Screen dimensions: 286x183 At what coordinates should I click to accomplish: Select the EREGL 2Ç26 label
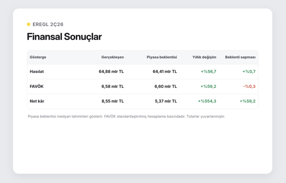[48, 25]
